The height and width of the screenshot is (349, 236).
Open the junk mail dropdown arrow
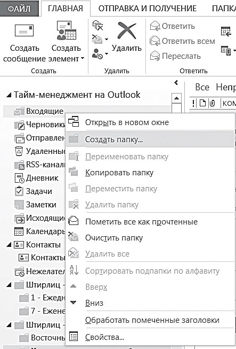[x=107, y=53]
